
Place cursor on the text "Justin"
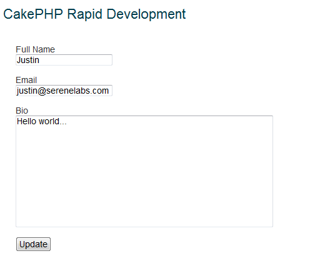point(28,60)
